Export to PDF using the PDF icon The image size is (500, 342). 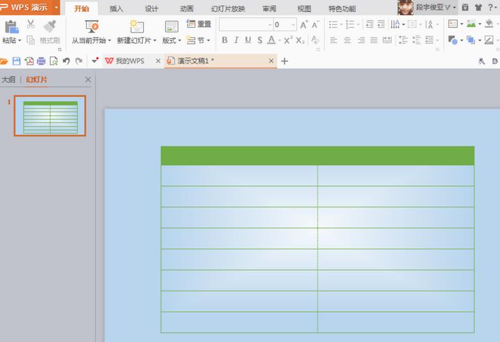29,61
